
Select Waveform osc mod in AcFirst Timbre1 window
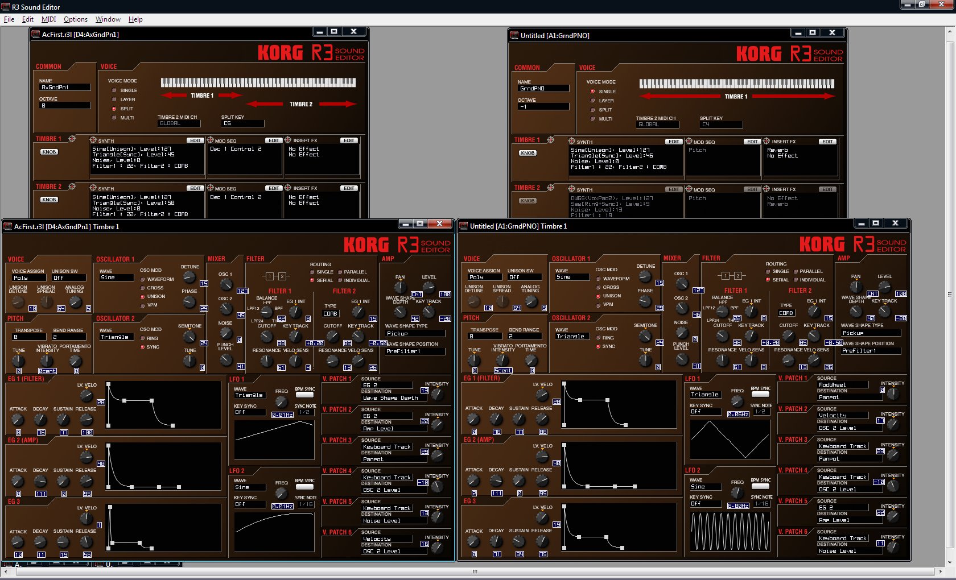(x=143, y=279)
